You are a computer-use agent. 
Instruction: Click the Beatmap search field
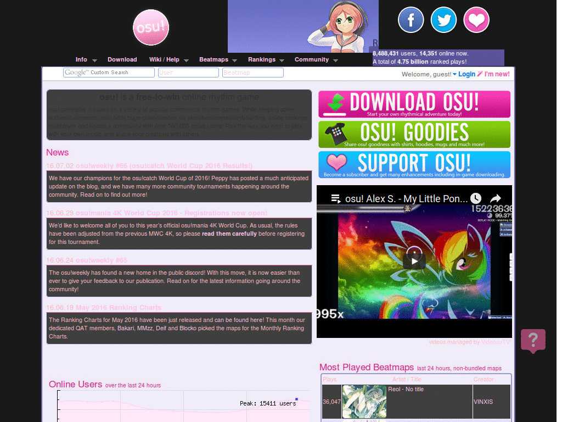click(x=253, y=73)
